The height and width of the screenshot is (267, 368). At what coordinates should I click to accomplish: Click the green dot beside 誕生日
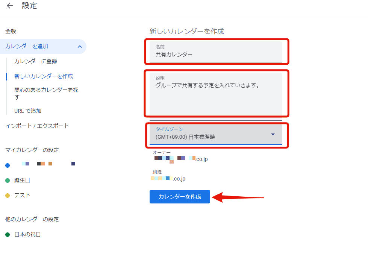pyautogui.click(x=8, y=181)
